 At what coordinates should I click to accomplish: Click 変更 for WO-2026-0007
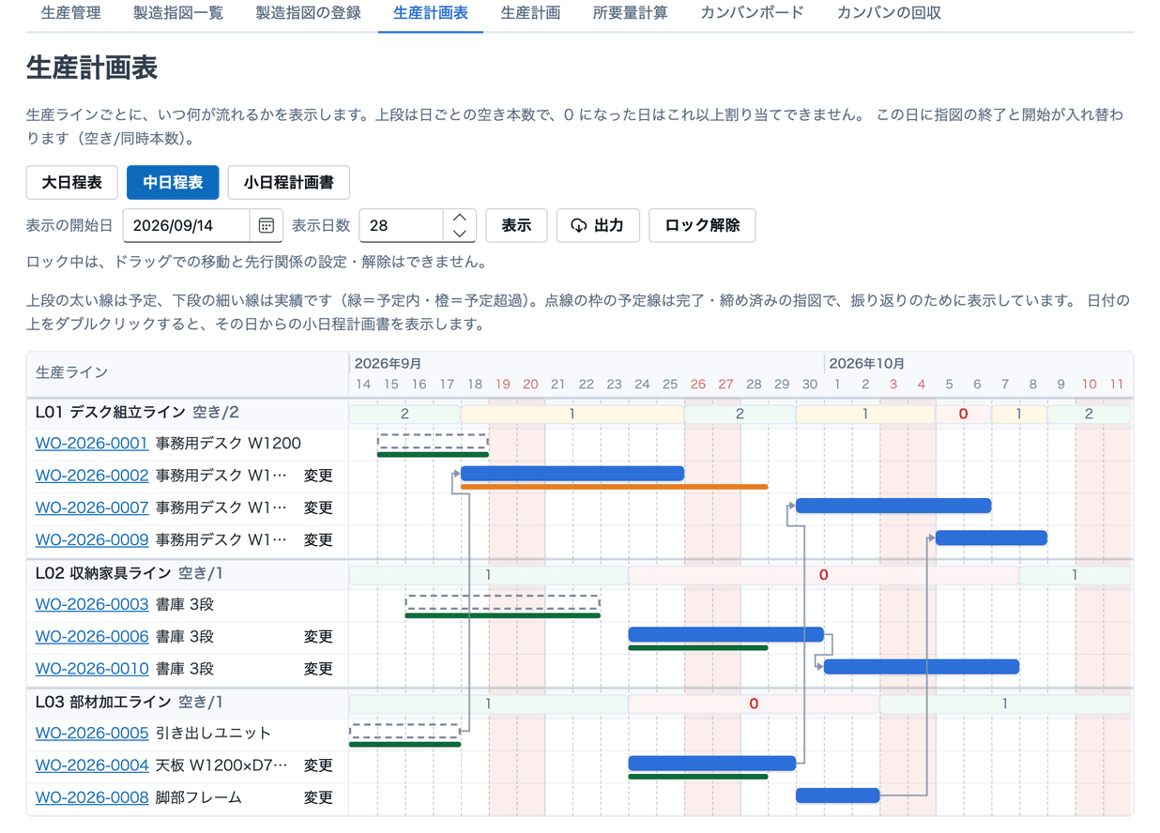(318, 507)
